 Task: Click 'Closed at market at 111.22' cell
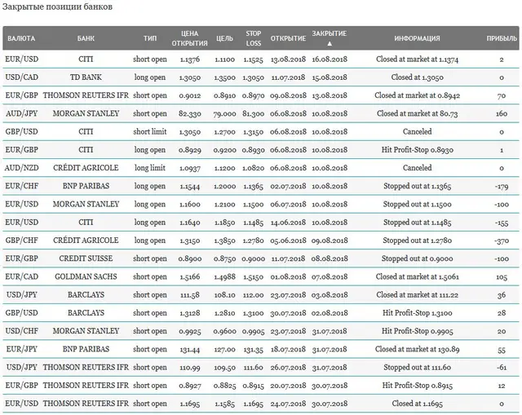point(417,295)
